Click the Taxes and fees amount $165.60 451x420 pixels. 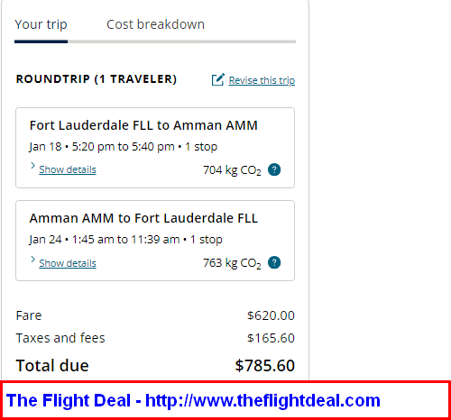[x=271, y=338]
